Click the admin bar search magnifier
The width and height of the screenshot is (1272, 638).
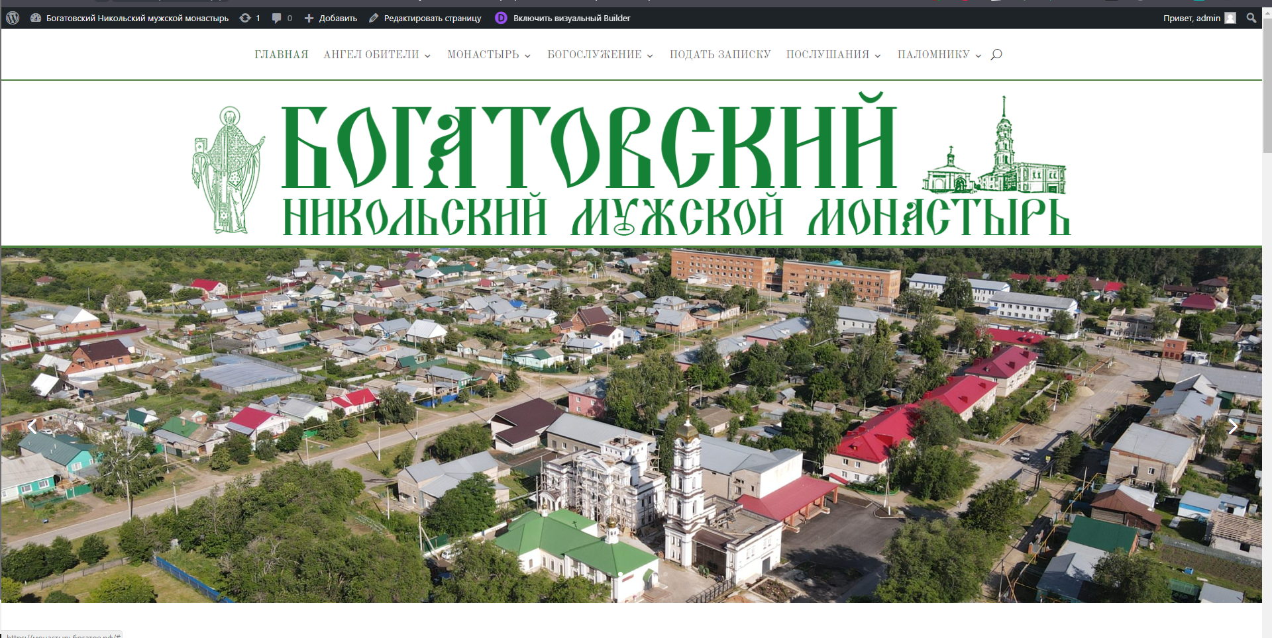(x=1251, y=19)
